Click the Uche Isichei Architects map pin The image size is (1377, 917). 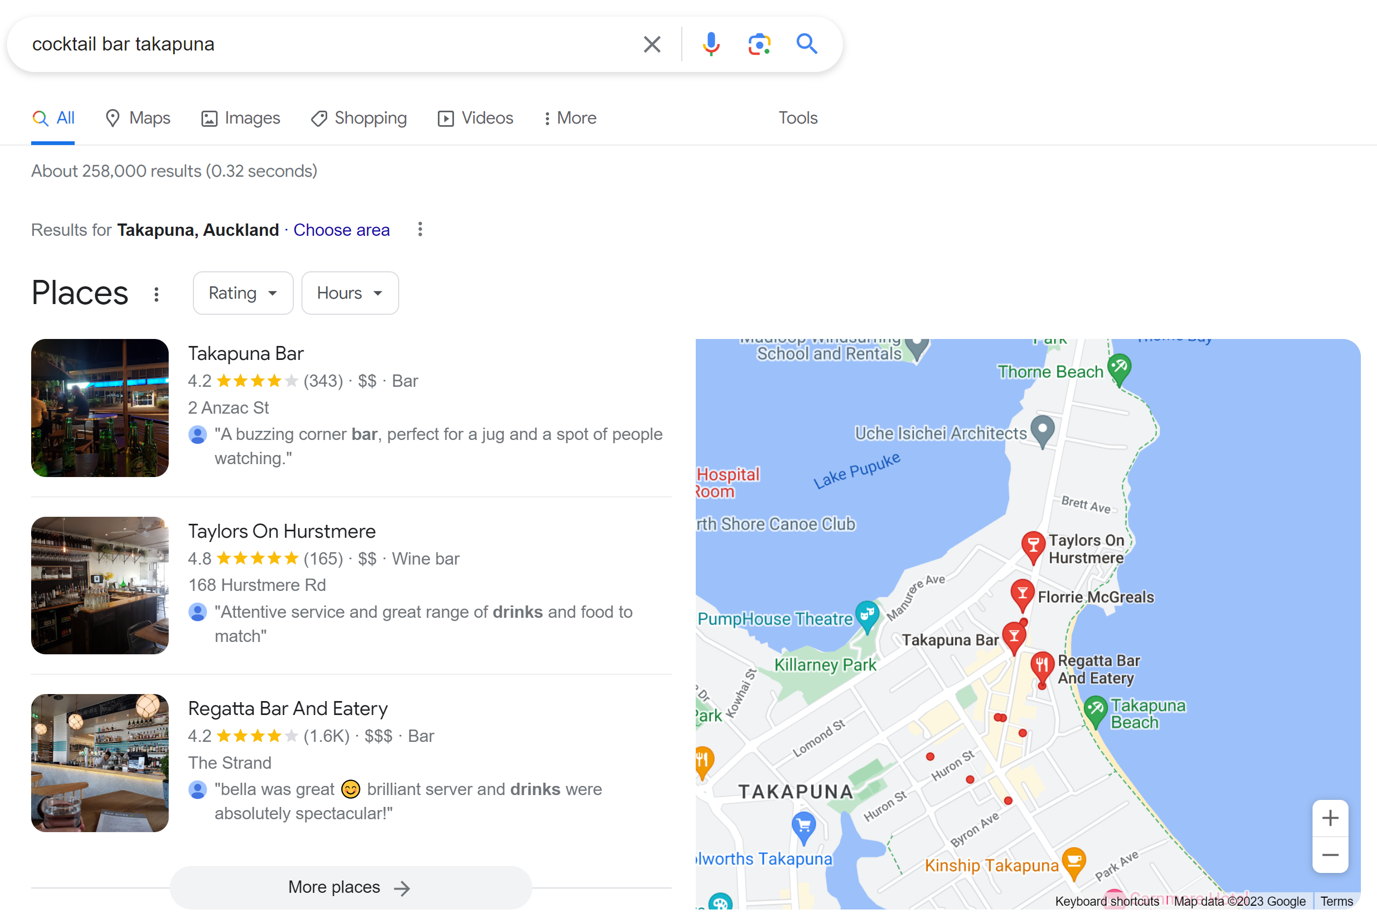(1042, 431)
